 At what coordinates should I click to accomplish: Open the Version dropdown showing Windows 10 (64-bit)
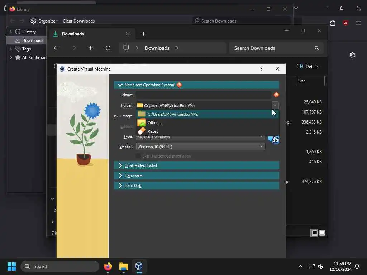coord(200,146)
